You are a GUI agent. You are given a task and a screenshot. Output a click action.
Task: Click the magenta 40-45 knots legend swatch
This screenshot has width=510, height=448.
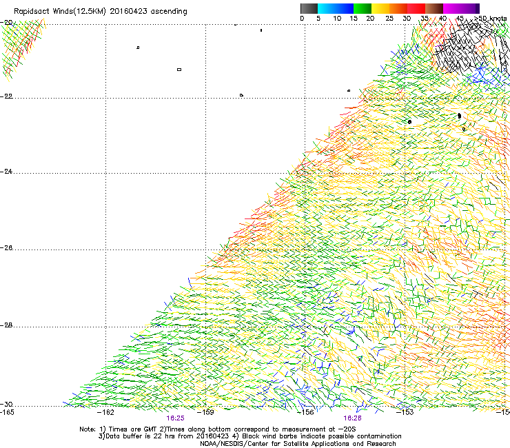[452, 8]
